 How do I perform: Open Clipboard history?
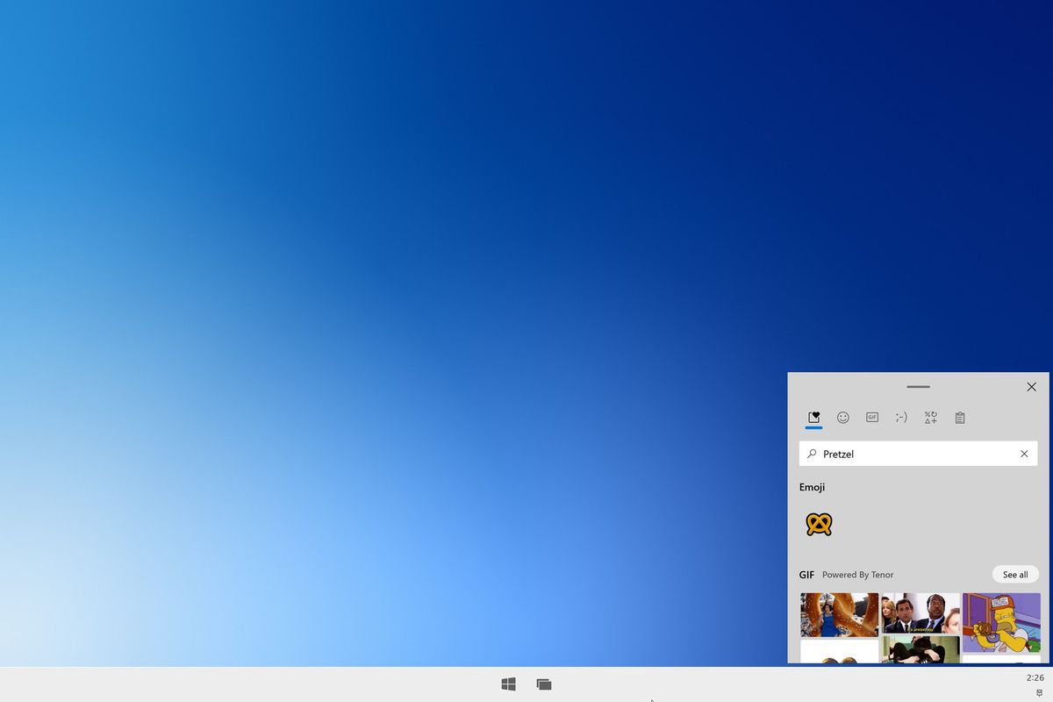point(959,418)
